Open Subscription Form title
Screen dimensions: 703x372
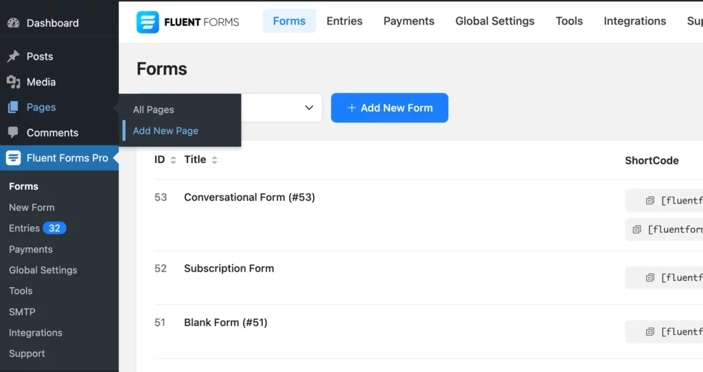coord(229,268)
